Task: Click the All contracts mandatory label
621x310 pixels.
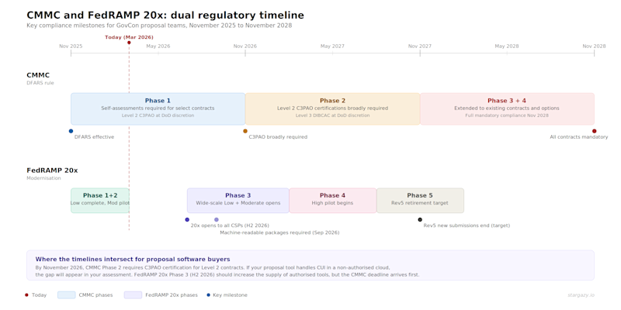Action: (x=578, y=137)
